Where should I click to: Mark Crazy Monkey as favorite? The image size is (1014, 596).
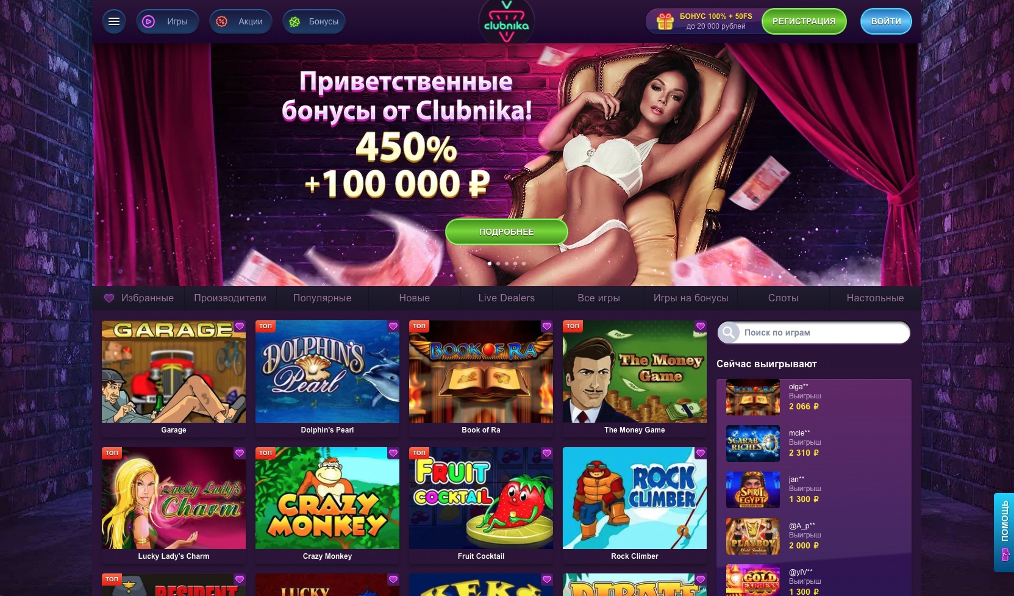coord(393,453)
